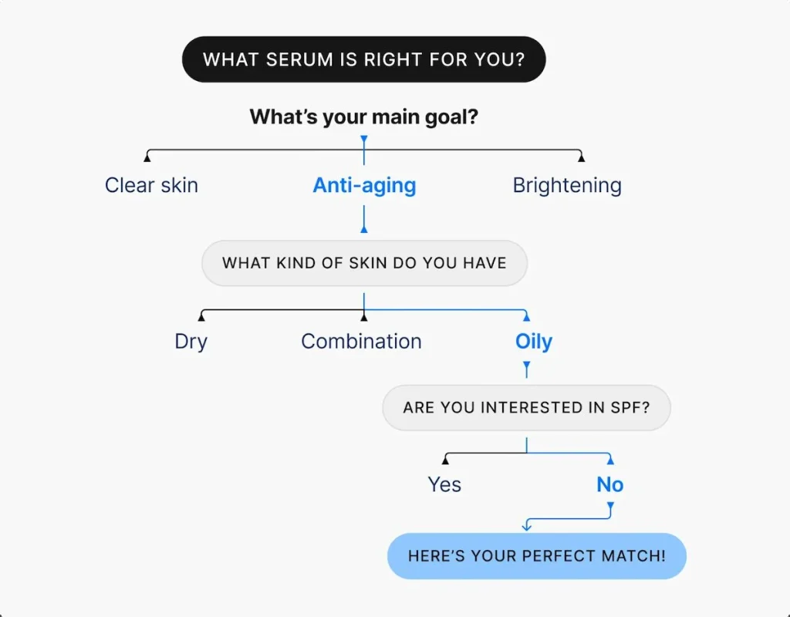
Task: Open 'Here's your perfect match!' result
Action: [536, 555]
